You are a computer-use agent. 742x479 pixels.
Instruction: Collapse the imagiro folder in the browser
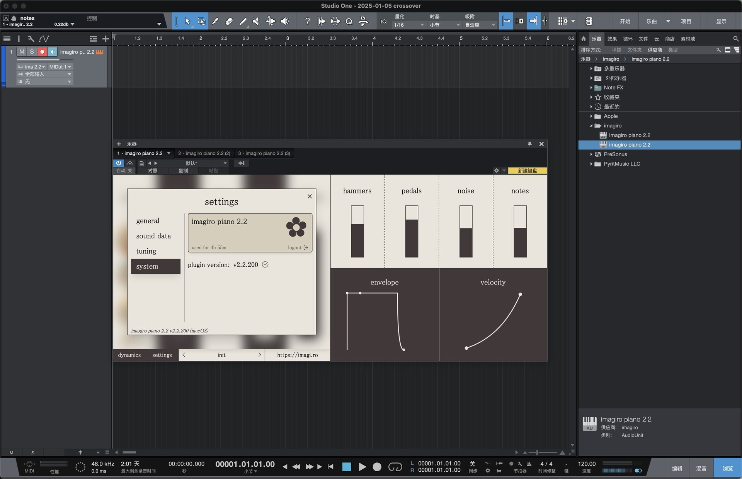[591, 126]
